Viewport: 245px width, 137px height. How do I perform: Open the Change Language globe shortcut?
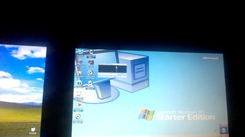click(x=80, y=63)
